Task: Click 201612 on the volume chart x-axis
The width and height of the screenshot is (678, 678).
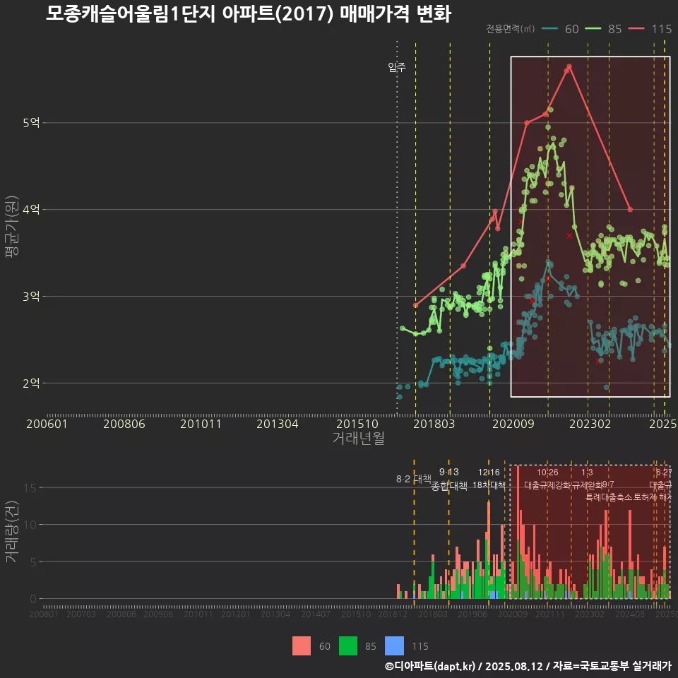Action: tap(393, 614)
